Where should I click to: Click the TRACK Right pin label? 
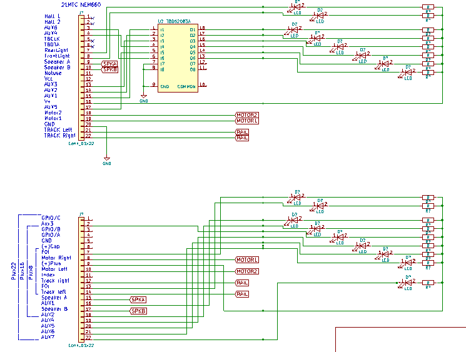click(x=60, y=136)
